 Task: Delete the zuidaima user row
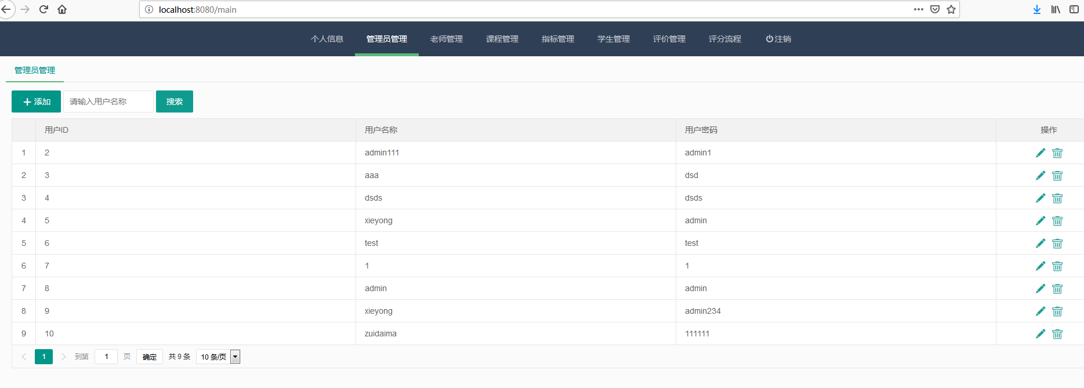[x=1057, y=334]
